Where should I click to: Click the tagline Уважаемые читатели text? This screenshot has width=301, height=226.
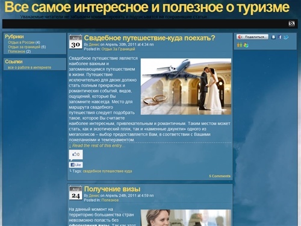click(x=113, y=17)
